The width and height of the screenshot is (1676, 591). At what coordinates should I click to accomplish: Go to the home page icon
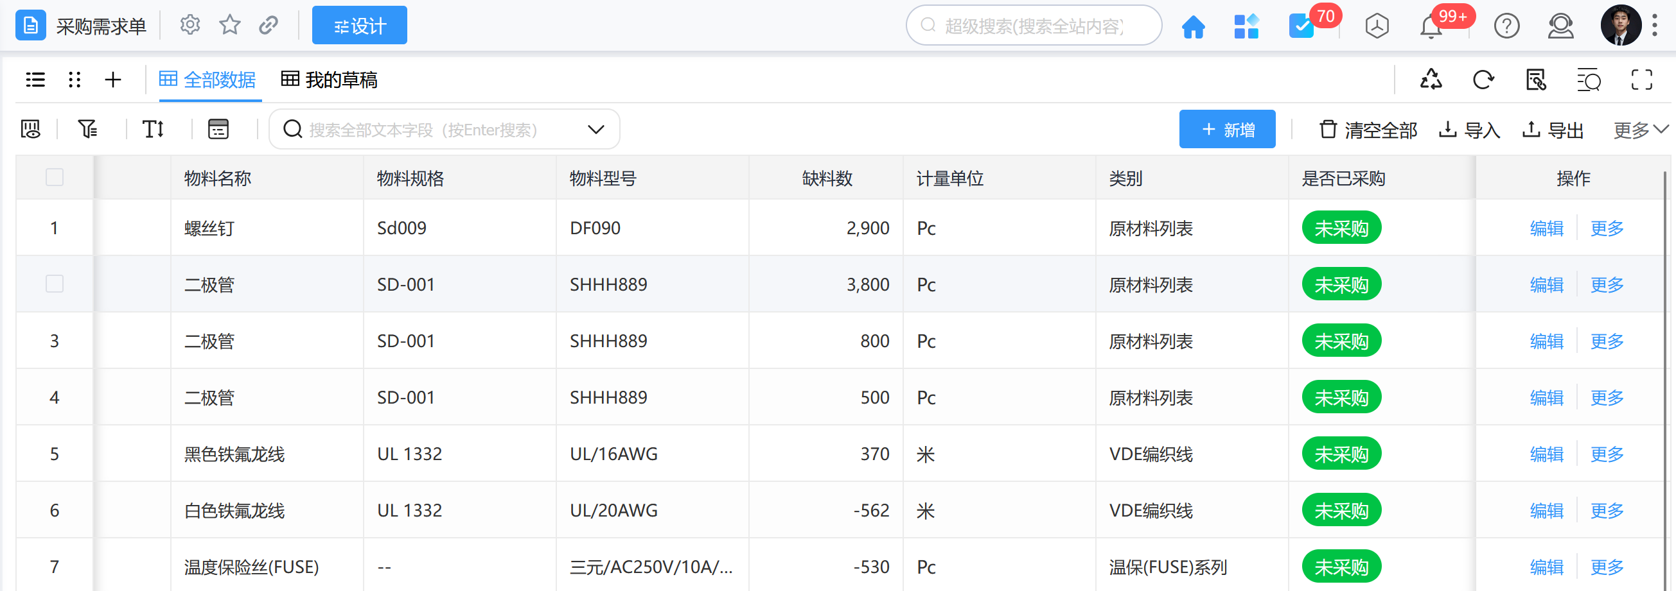click(1192, 27)
